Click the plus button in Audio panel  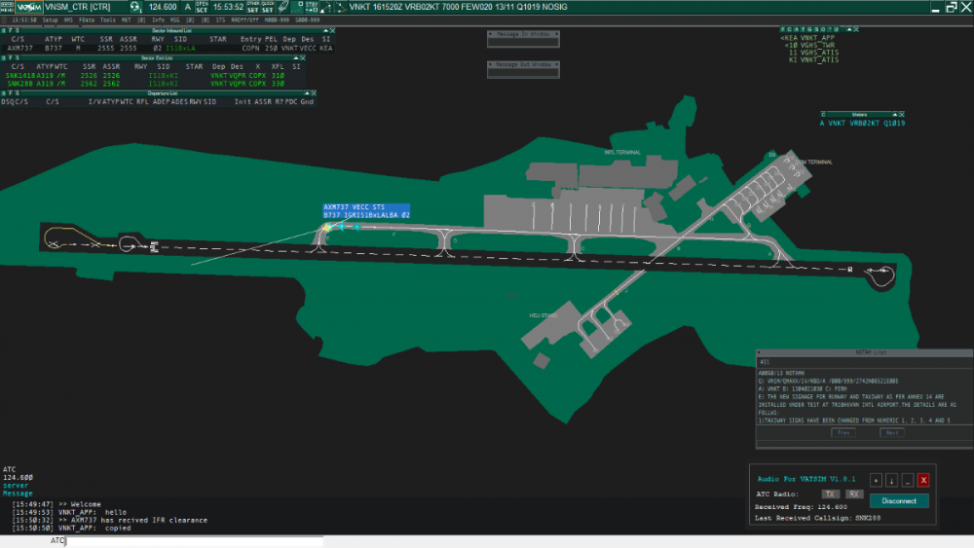[876, 480]
